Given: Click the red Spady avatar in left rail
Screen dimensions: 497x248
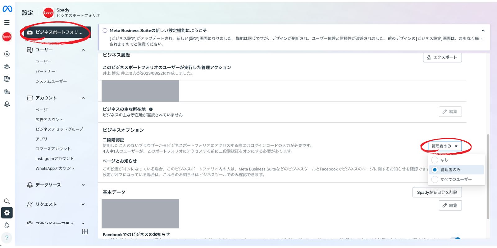Looking at the screenshot, I should click(x=7, y=37).
